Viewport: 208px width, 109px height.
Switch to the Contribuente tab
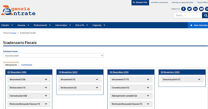click(27, 65)
